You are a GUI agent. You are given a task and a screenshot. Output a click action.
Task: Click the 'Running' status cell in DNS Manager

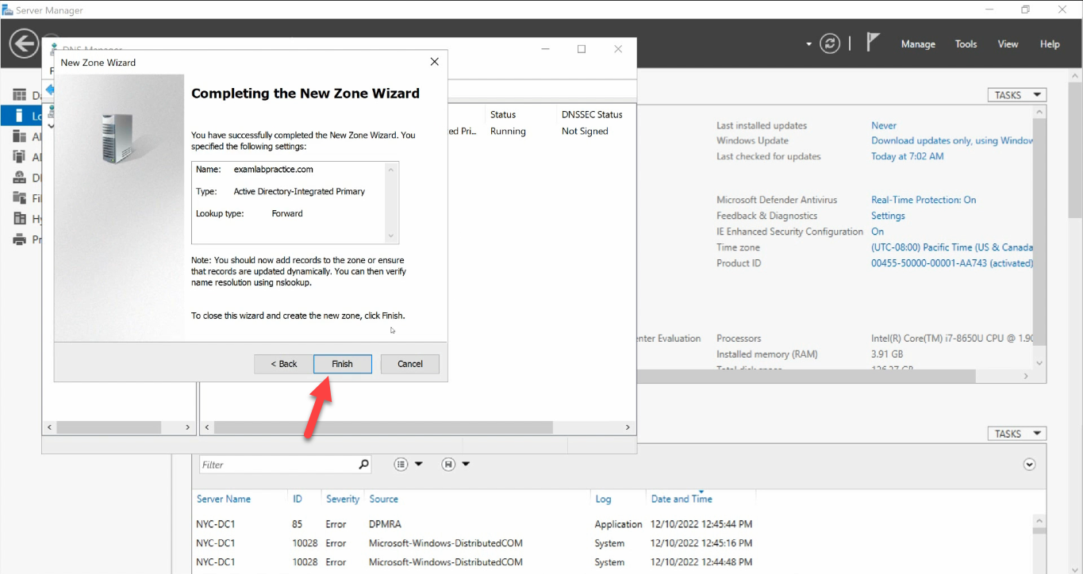tap(508, 132)
